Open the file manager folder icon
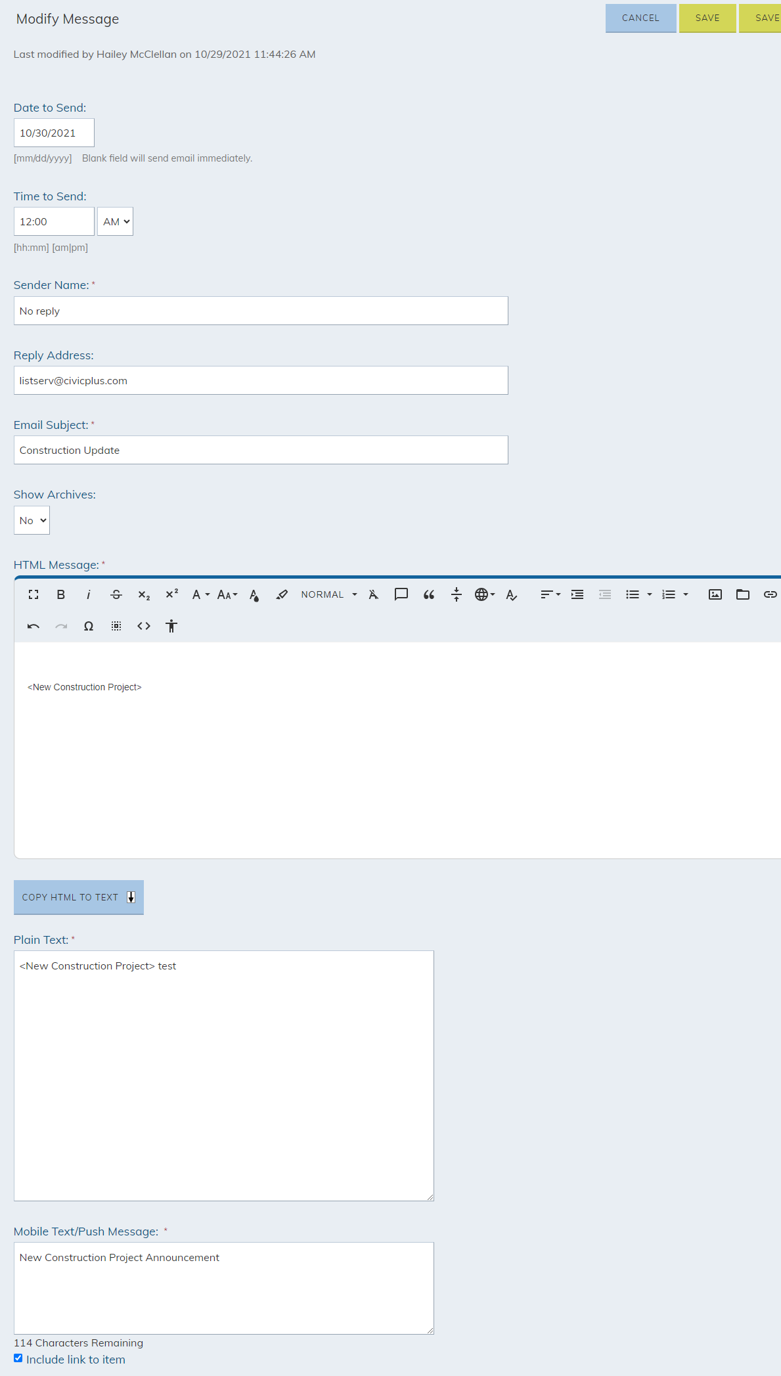 (743, 594)
